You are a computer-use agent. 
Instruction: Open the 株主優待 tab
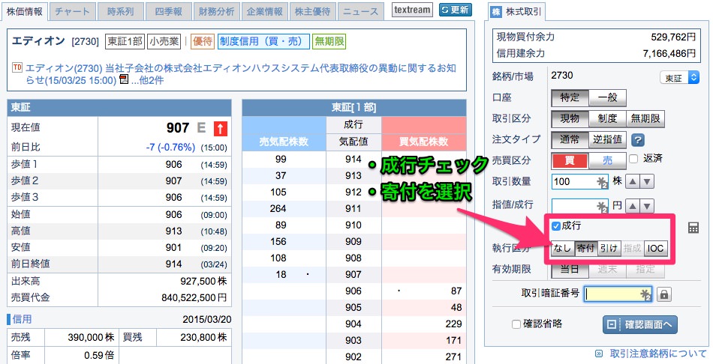click(313, 12)
